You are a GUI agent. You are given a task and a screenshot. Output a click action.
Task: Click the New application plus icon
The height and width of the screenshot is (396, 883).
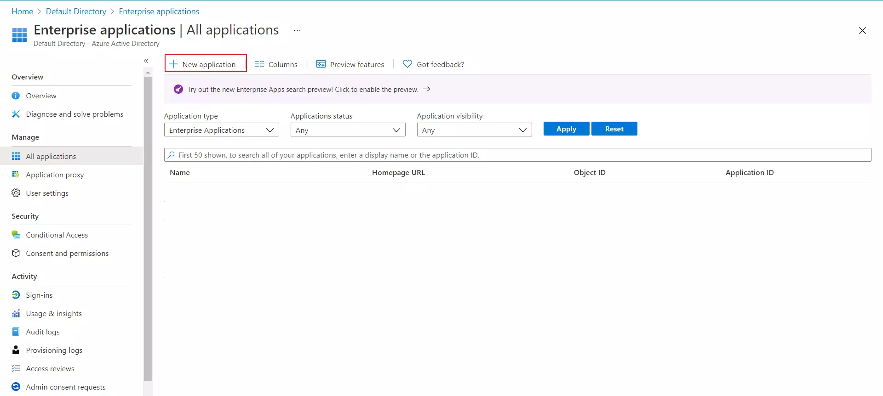click(173, 64)
